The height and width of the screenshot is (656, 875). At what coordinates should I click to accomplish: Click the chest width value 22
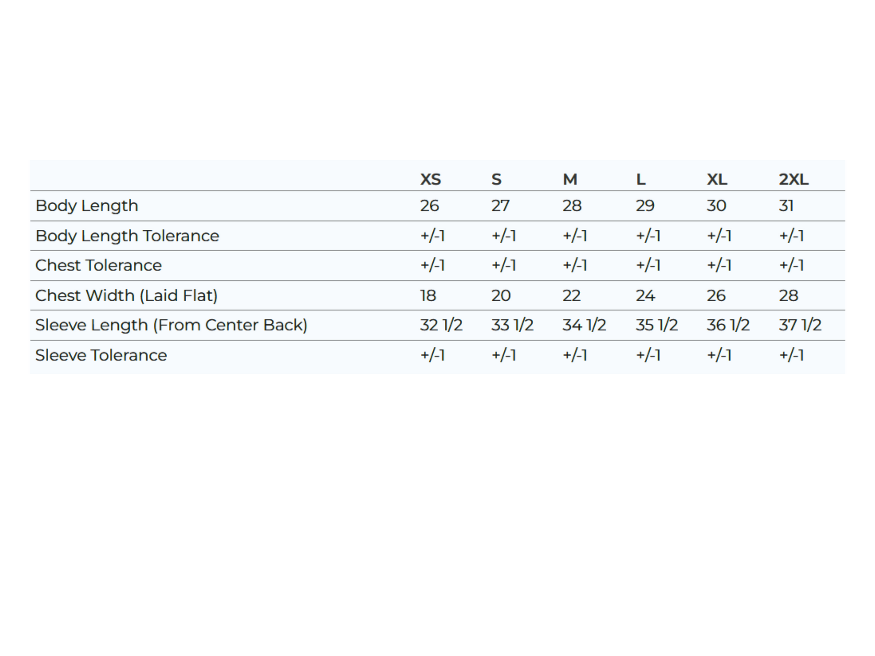pyautogui.click(x=571, y=296)
